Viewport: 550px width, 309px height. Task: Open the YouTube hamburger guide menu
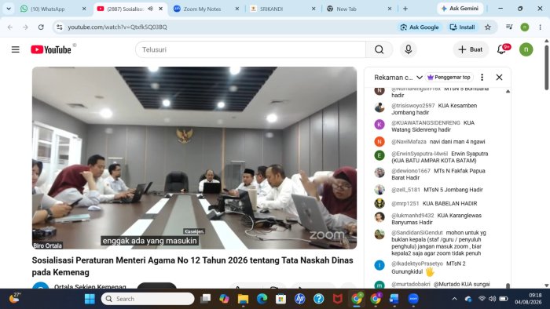tap(16, 49)
